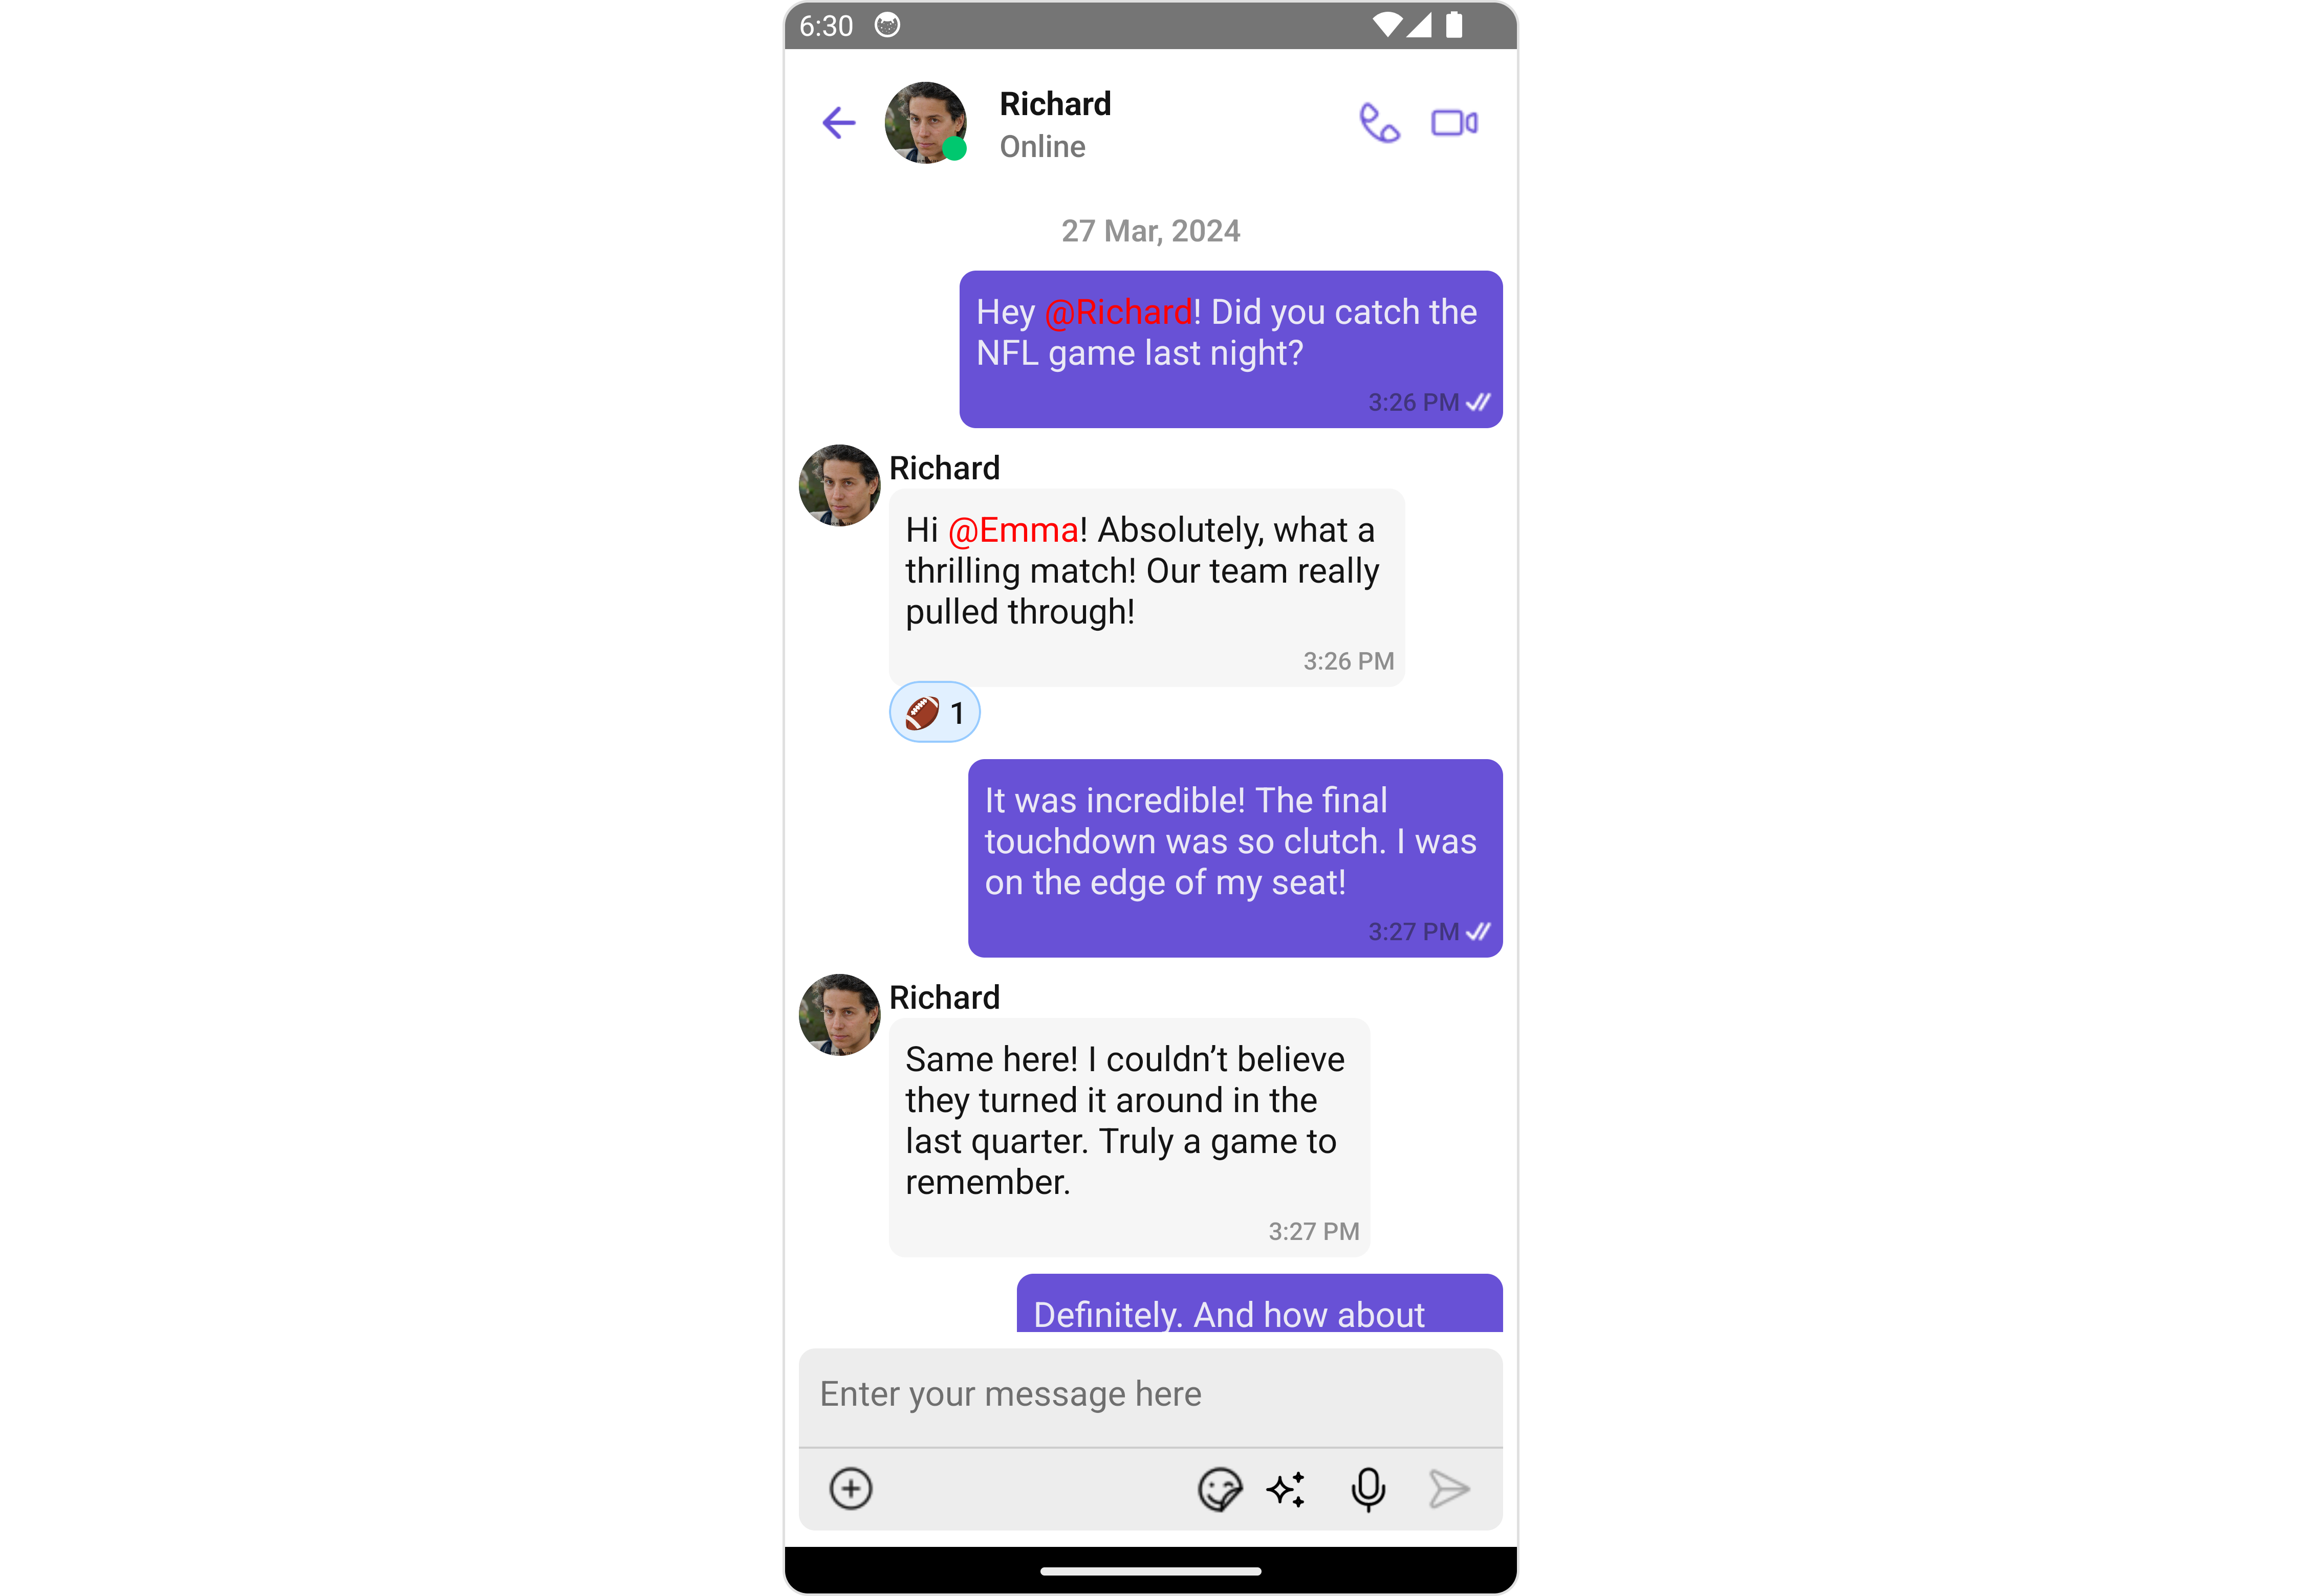
Task: Tap the send message arrow
Action: [1449, 1489]
